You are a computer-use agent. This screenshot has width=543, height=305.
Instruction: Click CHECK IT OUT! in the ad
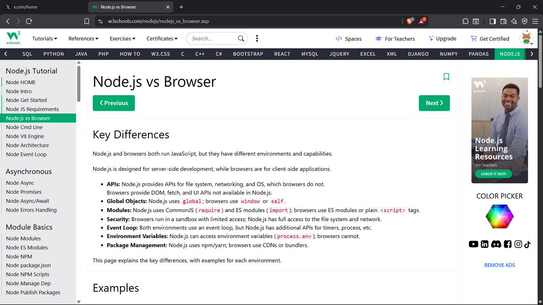tap(493, 174)
